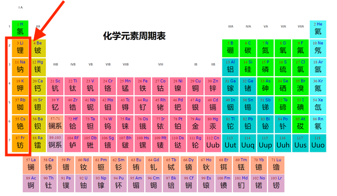Click the aluminium cell 13 Al
The image size is (337, 196).
pos(230,67)
